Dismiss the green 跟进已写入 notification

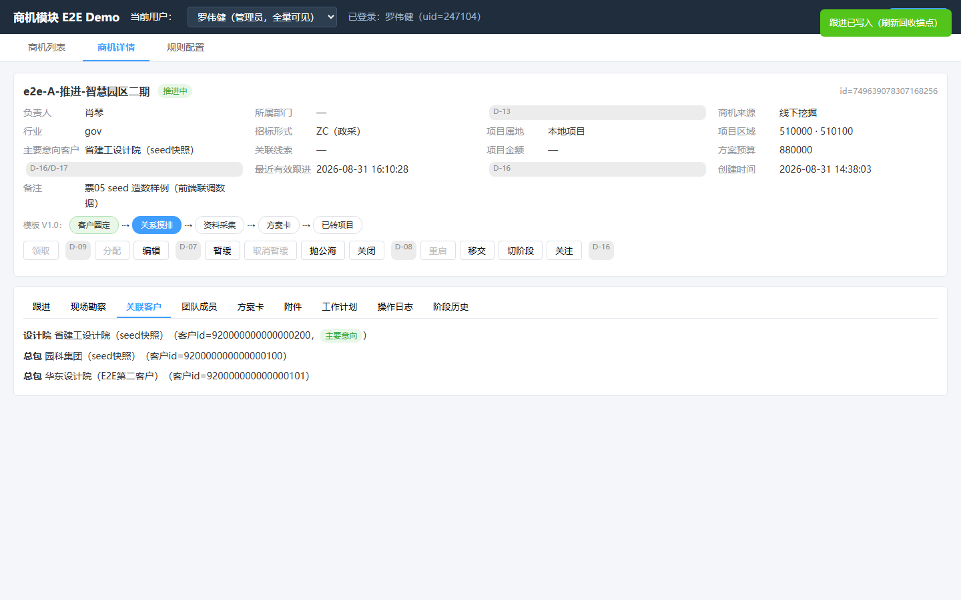[x=886, y=23]
